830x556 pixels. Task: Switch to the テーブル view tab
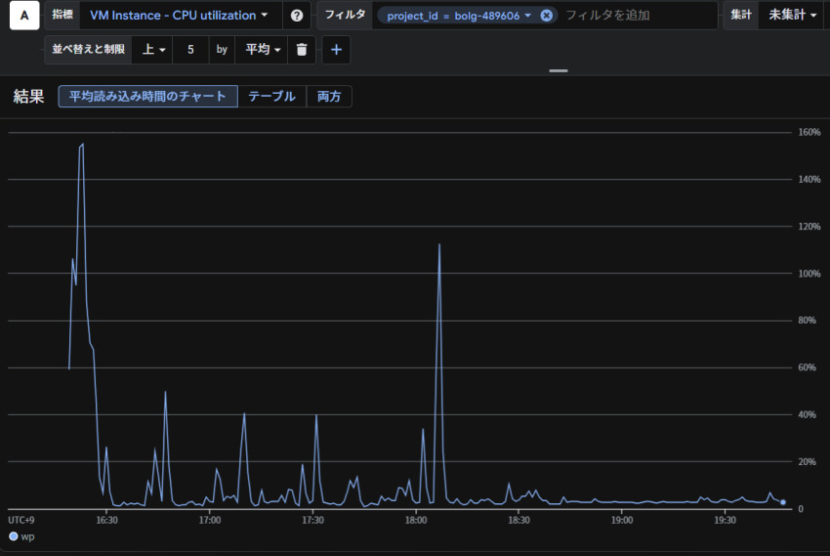(x=271, y=97)
